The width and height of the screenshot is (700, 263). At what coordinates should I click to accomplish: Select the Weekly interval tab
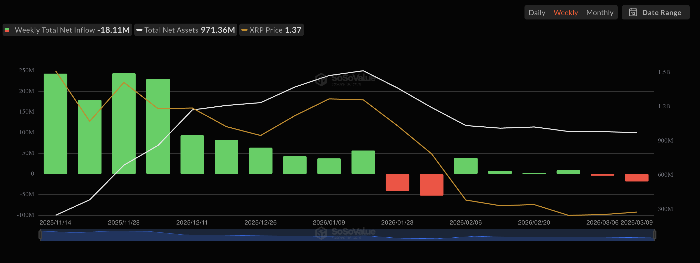tap(565, 13)
